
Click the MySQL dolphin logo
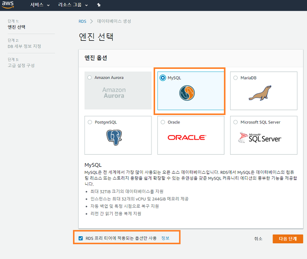pyautogui.click(x=187, y=93)
